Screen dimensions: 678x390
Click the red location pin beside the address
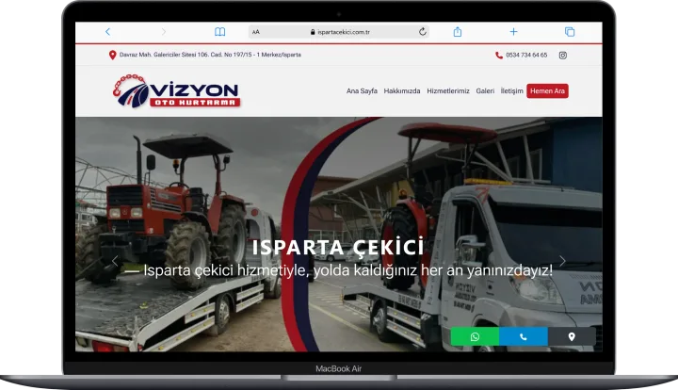tap(112, 55)
